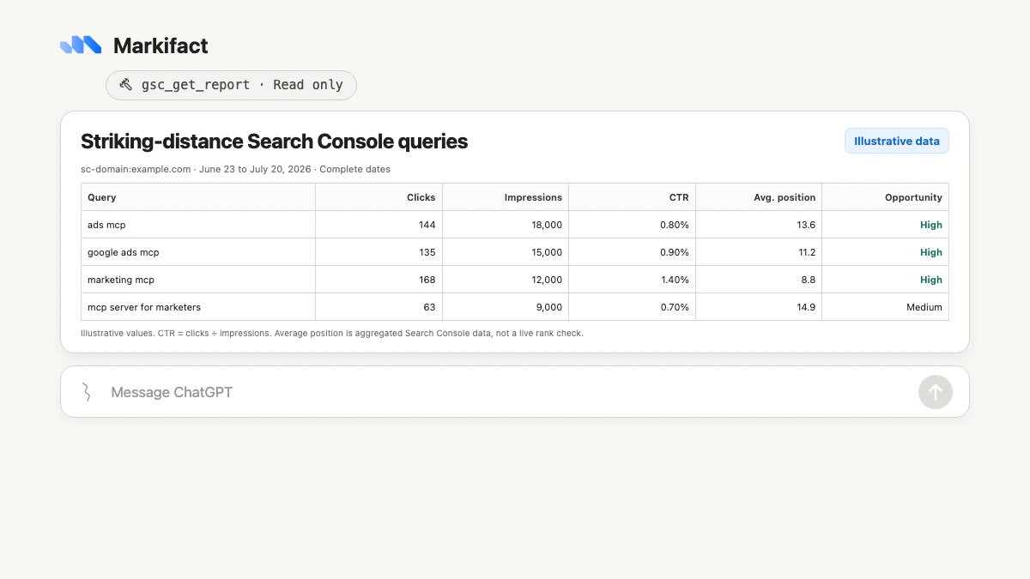Click the 11.2 average position value

click(x=806, y=252)
